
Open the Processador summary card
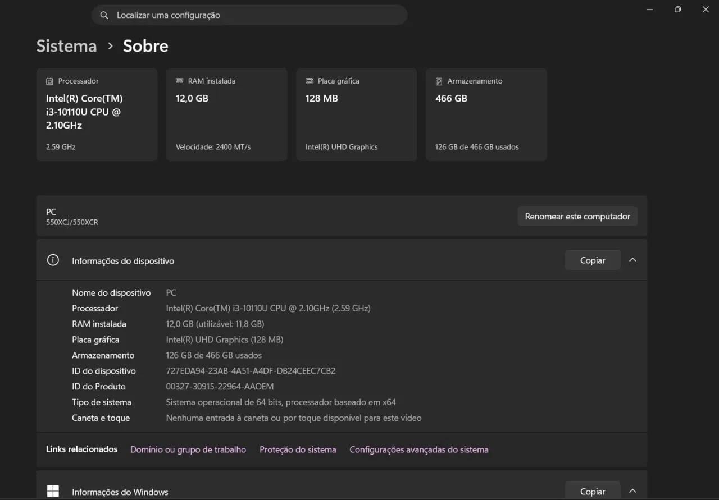97,114
